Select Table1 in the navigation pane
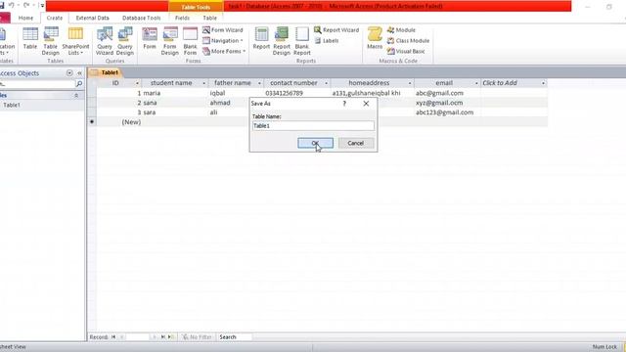Screen dimensions: 626x352 tap(12, 105)
